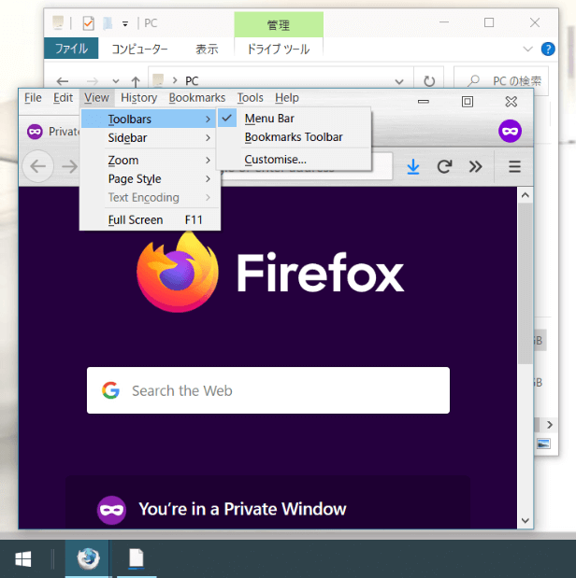
Task: Click the Firefox vertical scrollbar thumb
Action: [526, 284]
